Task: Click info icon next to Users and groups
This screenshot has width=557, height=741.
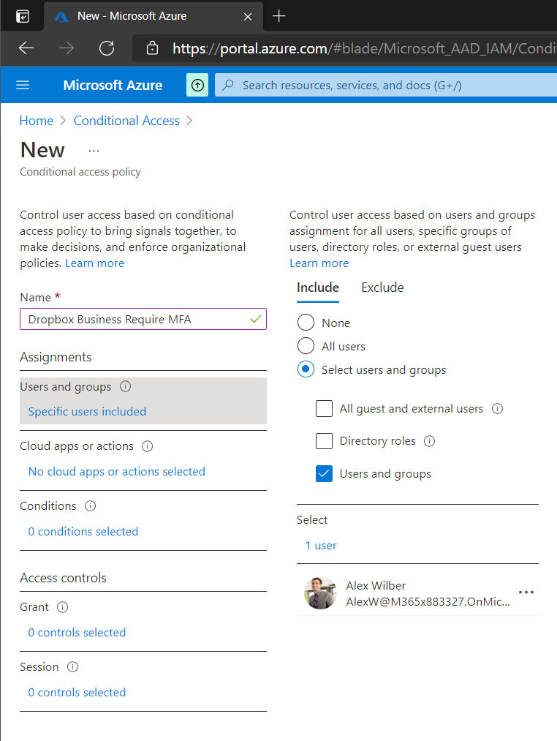Action: click(x=125, y=386)
